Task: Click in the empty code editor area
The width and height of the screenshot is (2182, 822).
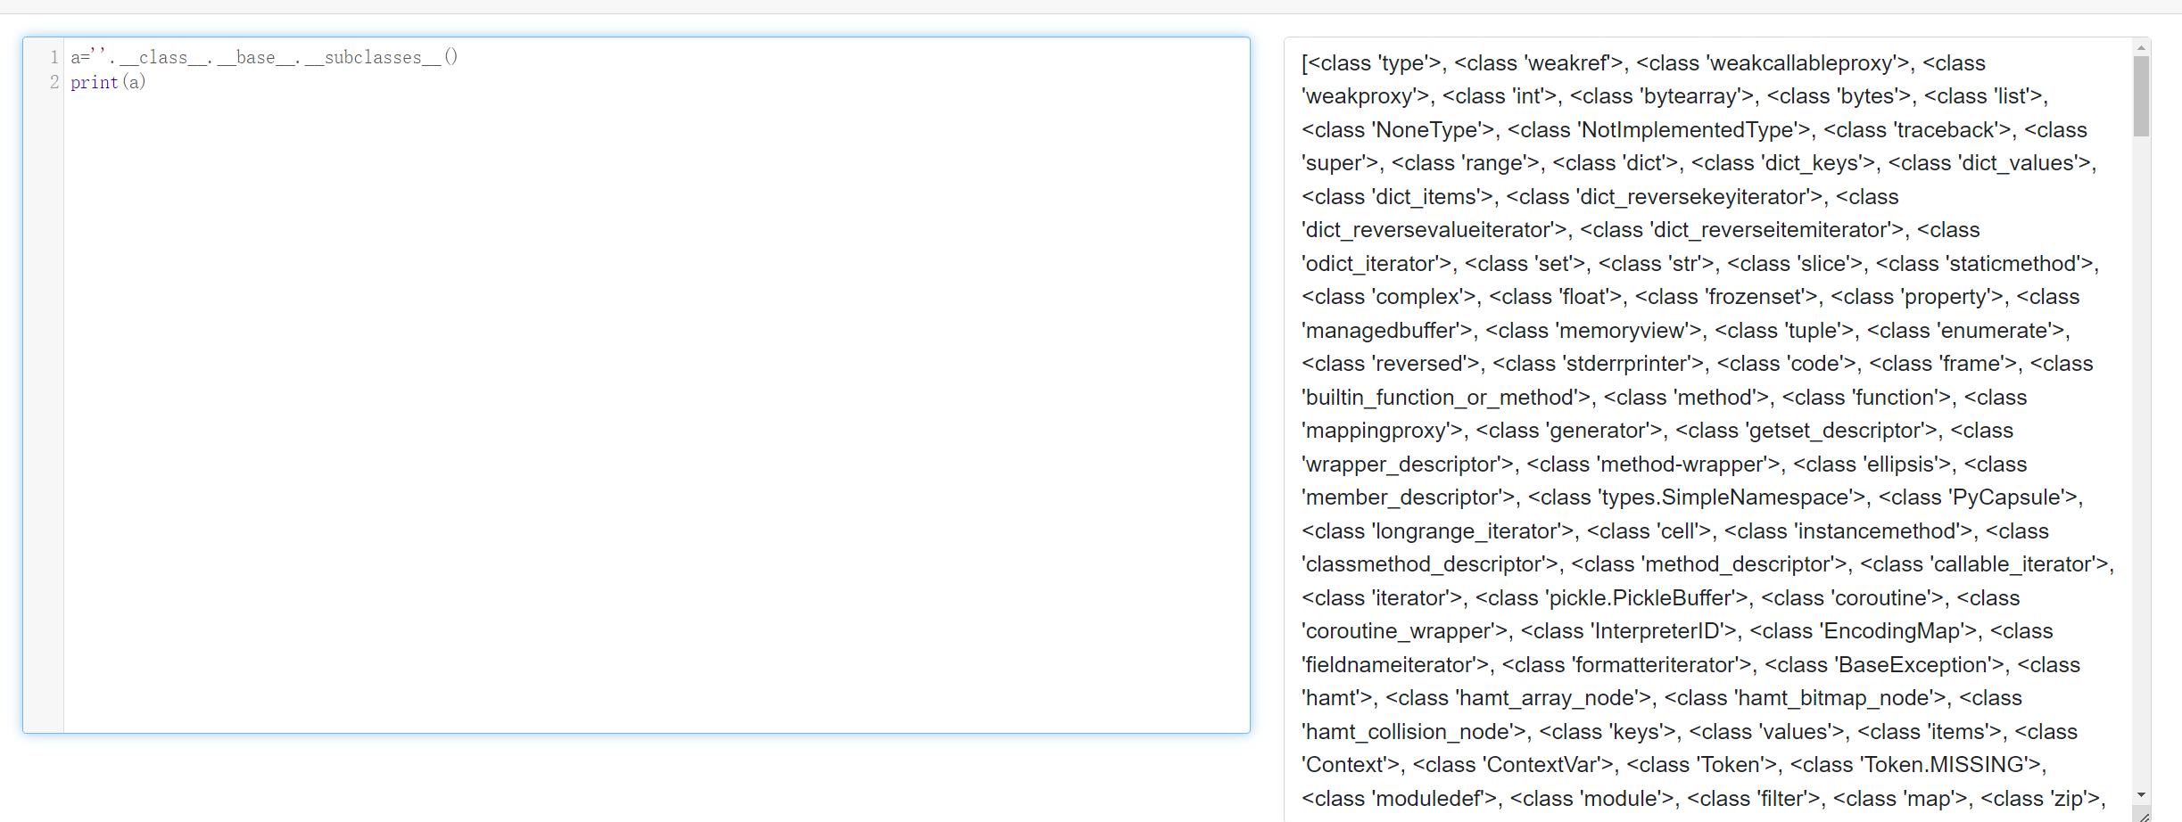Action: pos(657,410)
